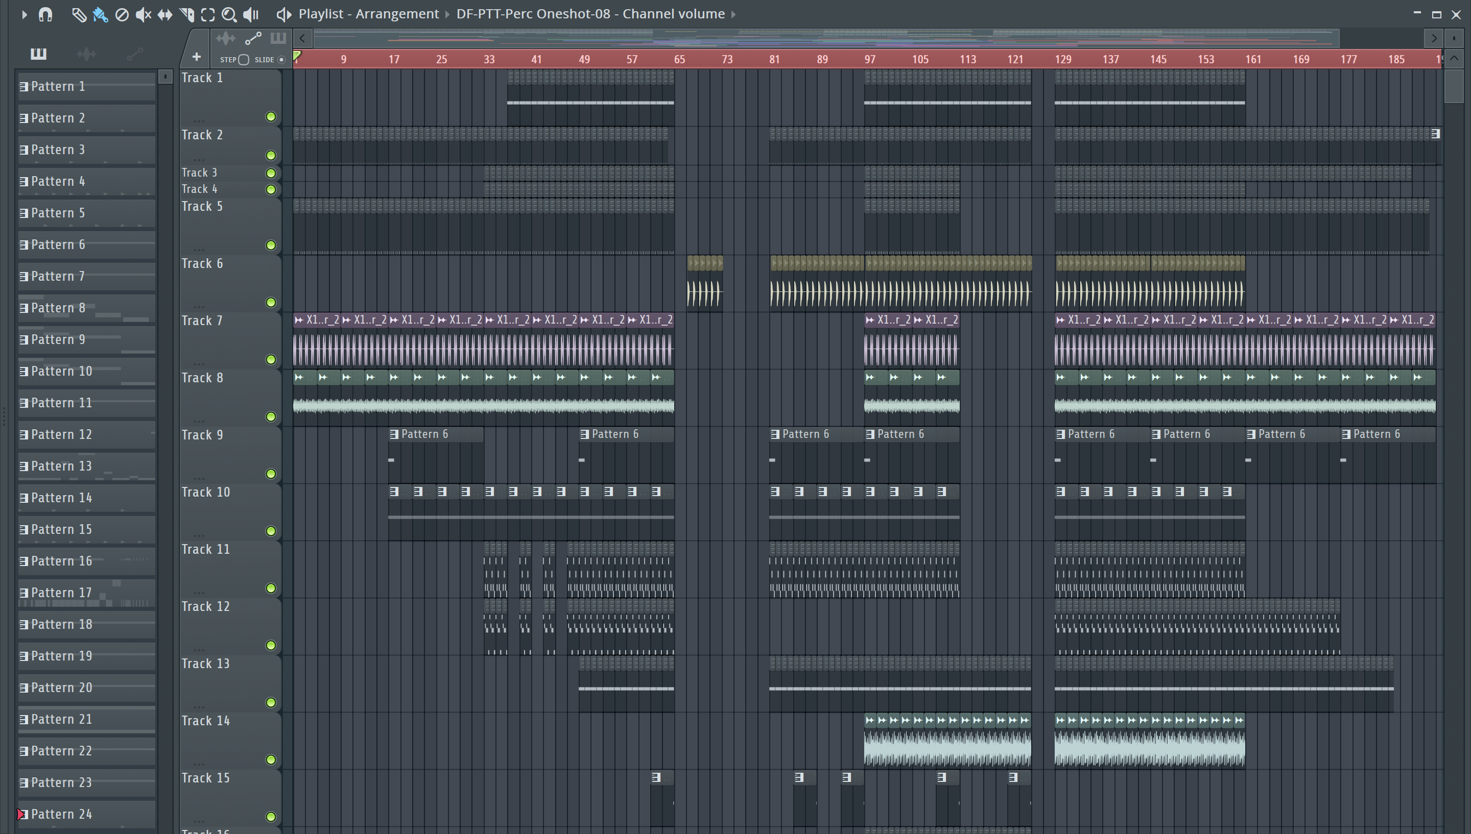
Task: Switch picker to Automation clips tab
Action: point(135,54)
